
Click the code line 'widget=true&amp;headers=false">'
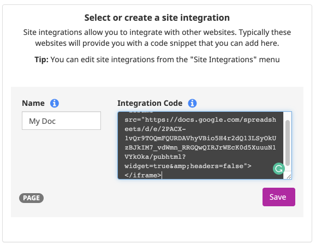[188, 166]
